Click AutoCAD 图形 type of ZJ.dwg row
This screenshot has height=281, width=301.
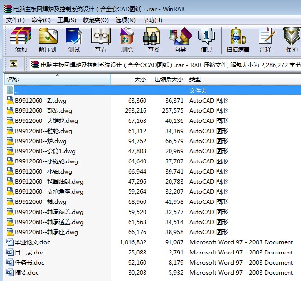coord(209,100)
